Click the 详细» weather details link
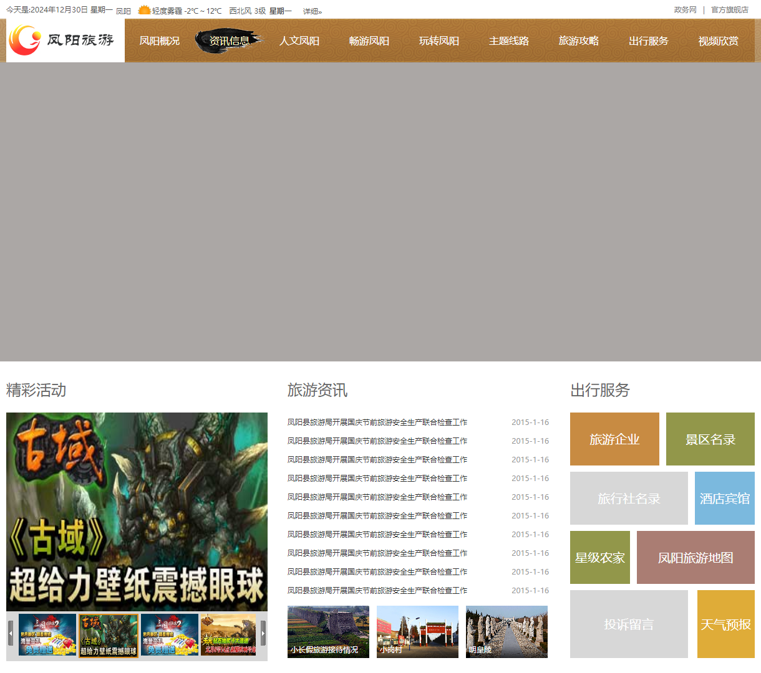The height and width of the screenshot is (673, 761). [311, 11]
